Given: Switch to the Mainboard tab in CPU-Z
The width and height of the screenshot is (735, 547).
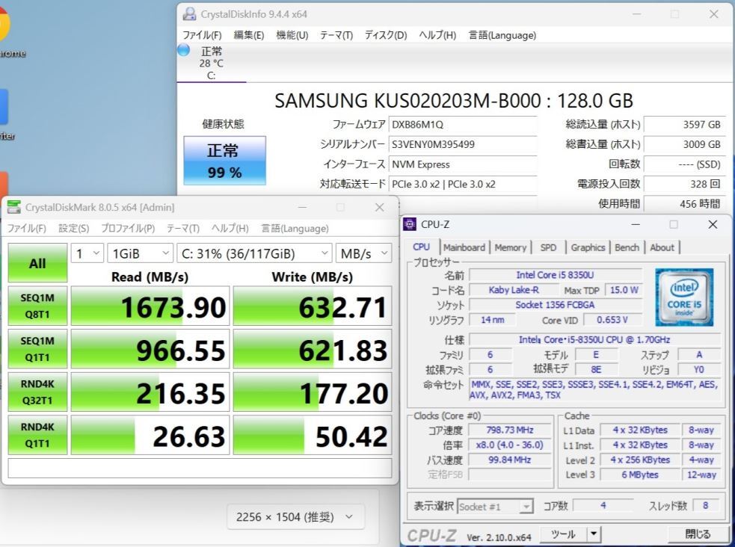Looking at the screenshot, I should coord(464,247).
